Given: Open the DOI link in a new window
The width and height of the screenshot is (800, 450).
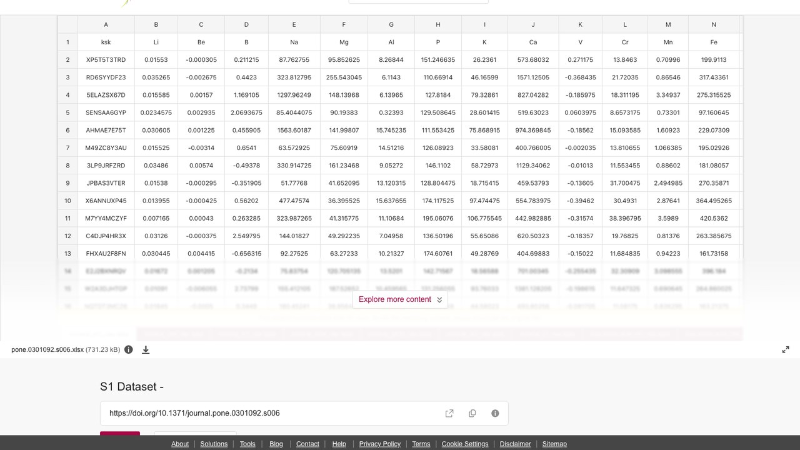Looking at the screenshot, I should [449, 413].
